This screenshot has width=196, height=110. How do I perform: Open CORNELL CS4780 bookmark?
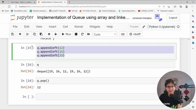click(146, 11)
